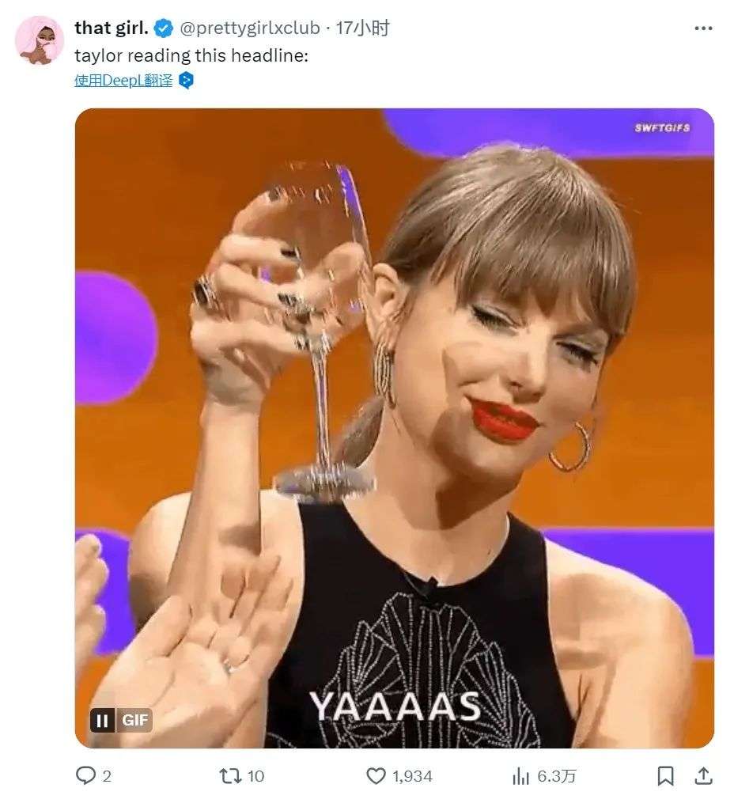Click the reply speech bubble icon
The height and width of the screenshot is (803, 734).
coord(85,775)
